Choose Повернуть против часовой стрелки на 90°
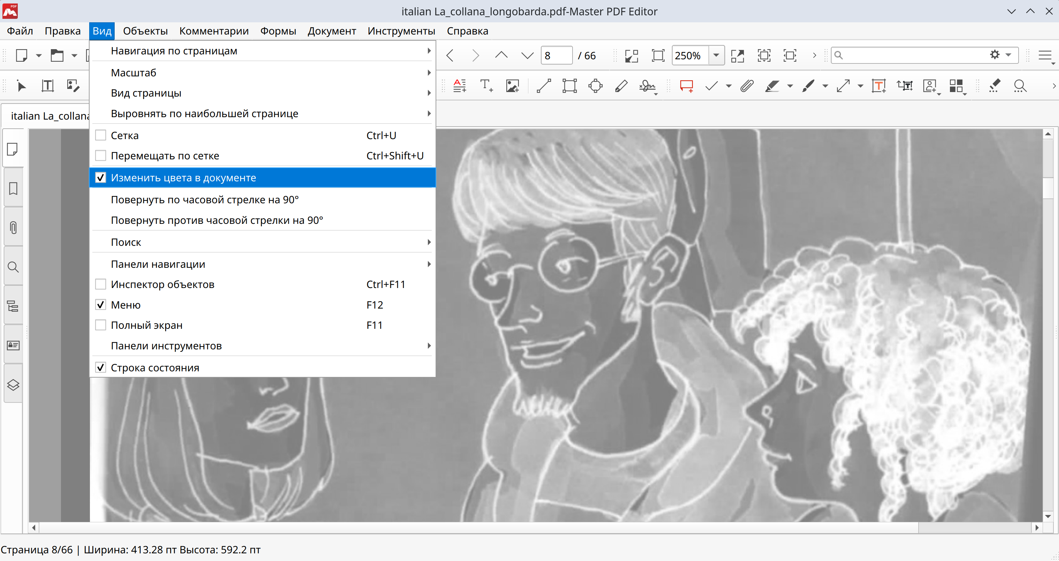The width and height of the screenshot is (1059, 561). pyautogui.click(x=262, y=220)
